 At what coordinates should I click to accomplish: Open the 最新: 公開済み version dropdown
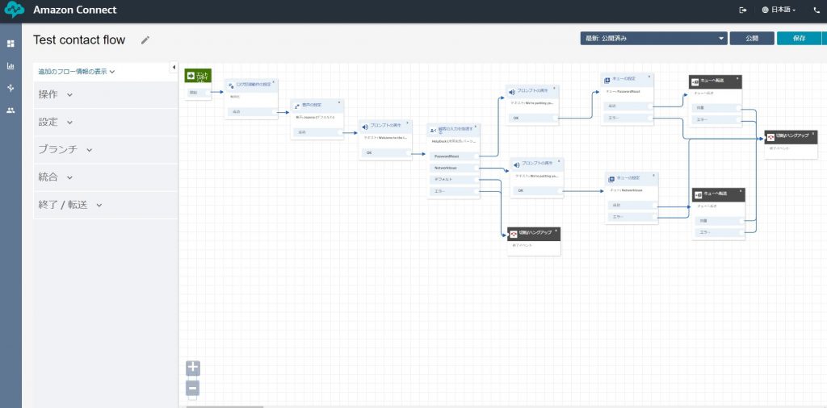[x=653, y=38]
